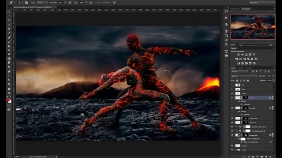The height and width of the screenshot is (158, 282).
Task: Enable the Borrar de historia checkbox
Action: tap(96, 3)
